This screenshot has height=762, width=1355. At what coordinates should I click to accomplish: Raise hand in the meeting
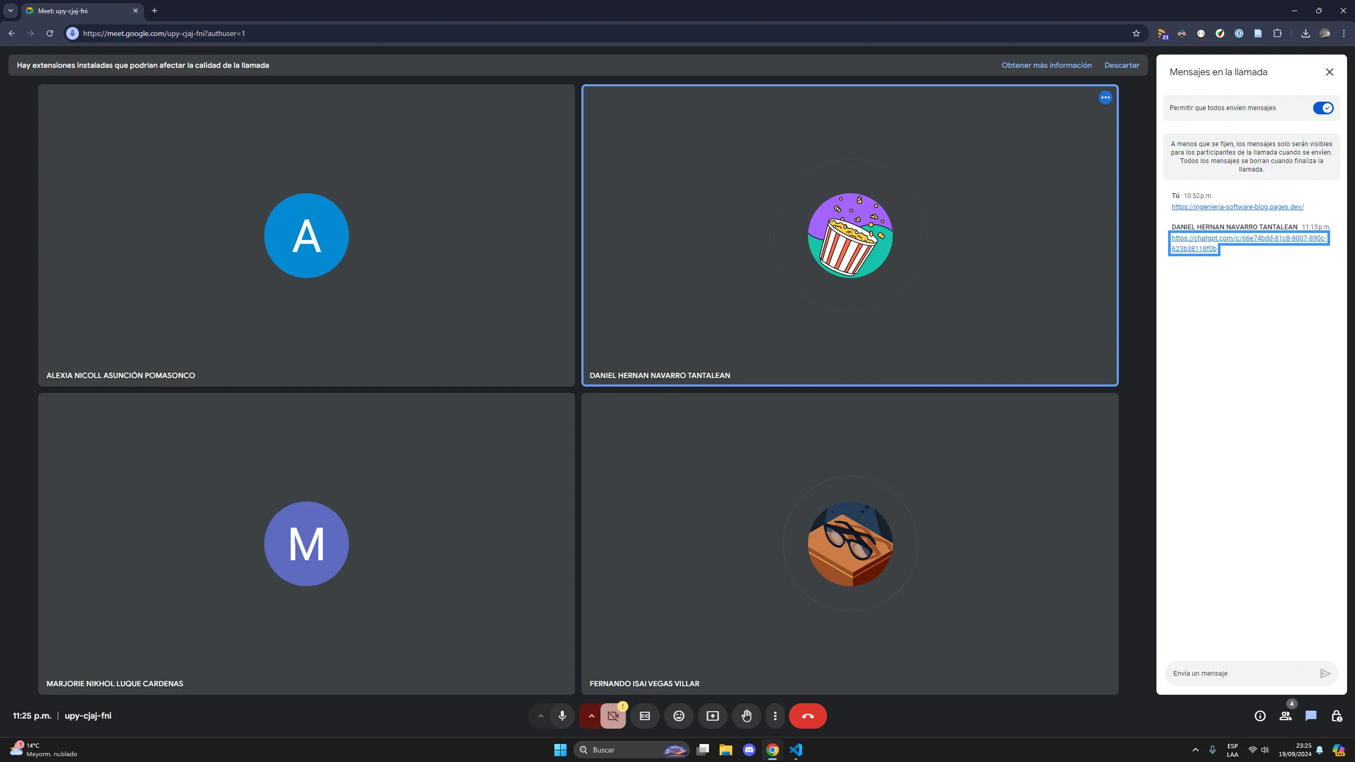point(747,716)
